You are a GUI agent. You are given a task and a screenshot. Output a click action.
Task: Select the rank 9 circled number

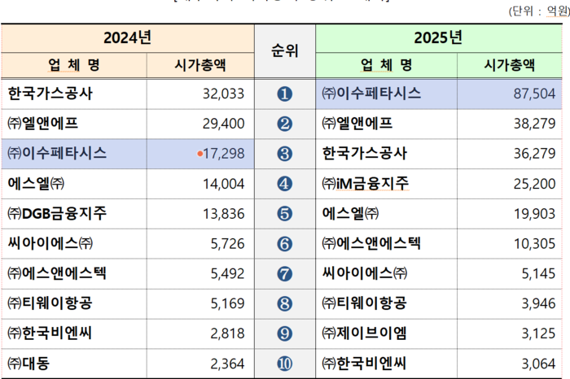(285, 333)
